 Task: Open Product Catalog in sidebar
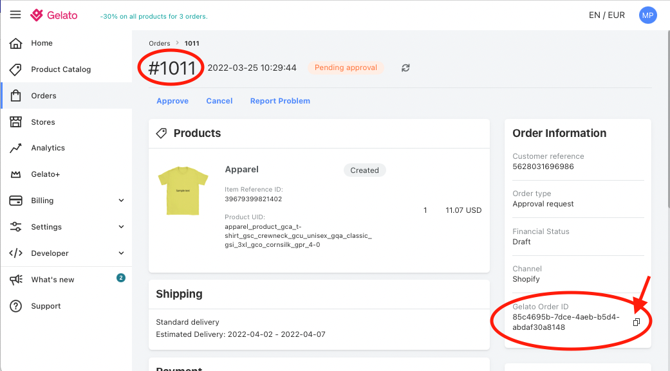(61, 69)
